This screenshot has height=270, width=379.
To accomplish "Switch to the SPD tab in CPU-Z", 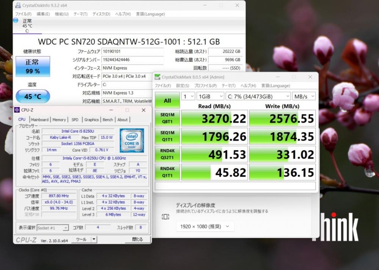I will tap(75, 119).
